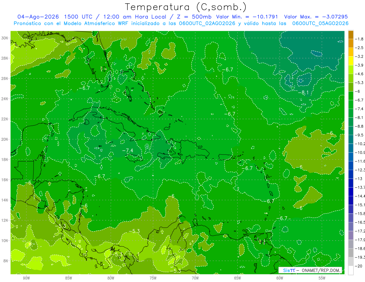
Task: Click the legend value "-16.5"
Action: pyautogui.click(x=360, y=222)
